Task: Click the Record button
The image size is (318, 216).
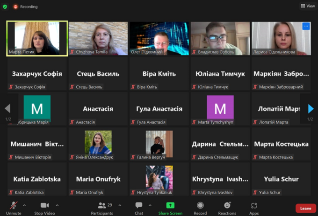Action: tap(200, 209)
